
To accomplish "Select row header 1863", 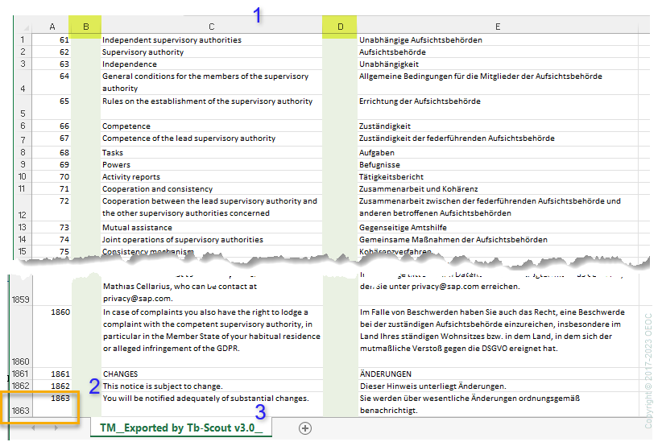I will click(x=20, y=411).
